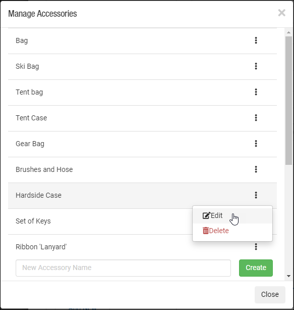
Task: Dismiss dialog with the X icon
Action: click(x=281, y=13)
